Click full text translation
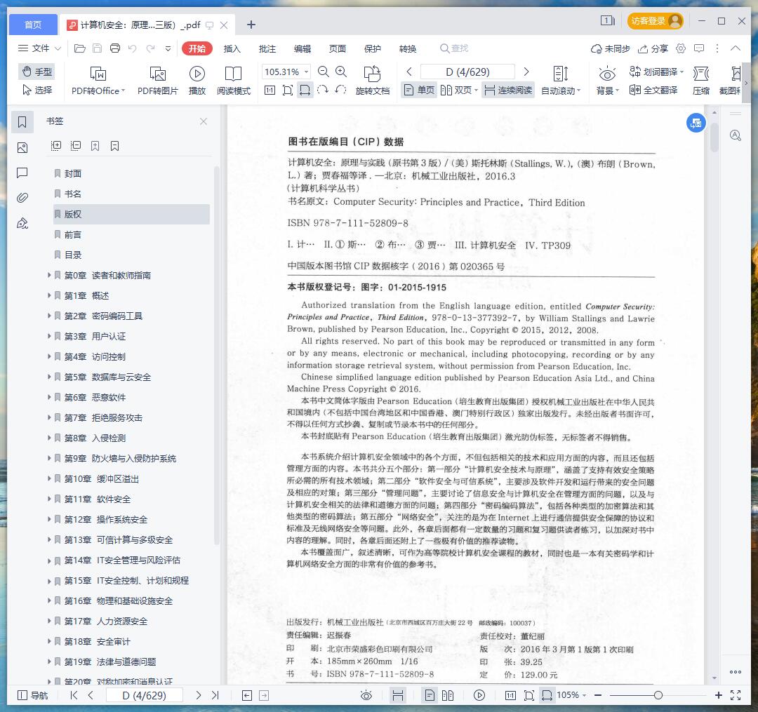Image resolution: width=758 pixels, height=712 pixels. coord(653,90)
